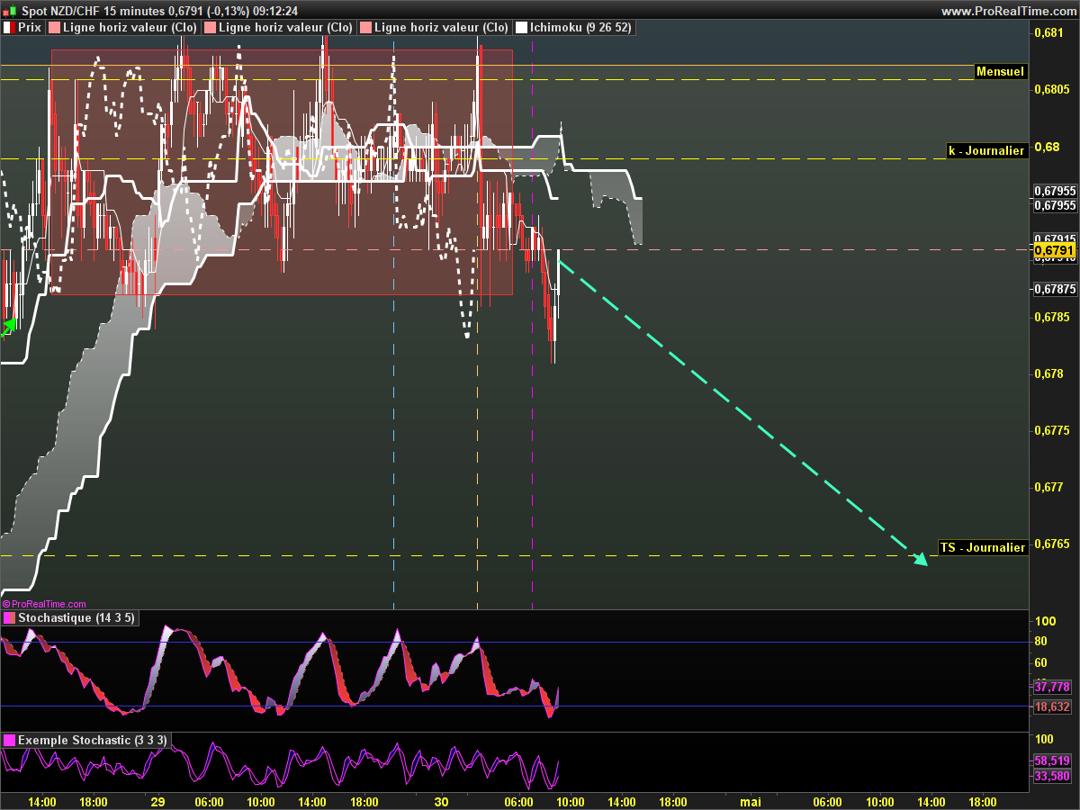Open the Ichimoku (9 26 52) indicator label
This screenshot has width=1080, height=810.
pos(580,28)
